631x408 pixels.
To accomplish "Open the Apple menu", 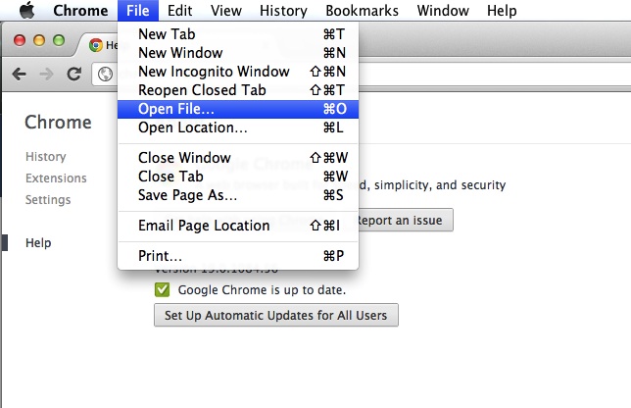I will pos(27,10).
